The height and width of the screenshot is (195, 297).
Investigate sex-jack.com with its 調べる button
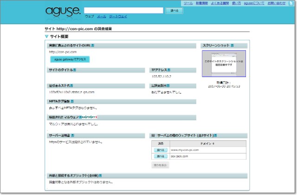(160, 156)
